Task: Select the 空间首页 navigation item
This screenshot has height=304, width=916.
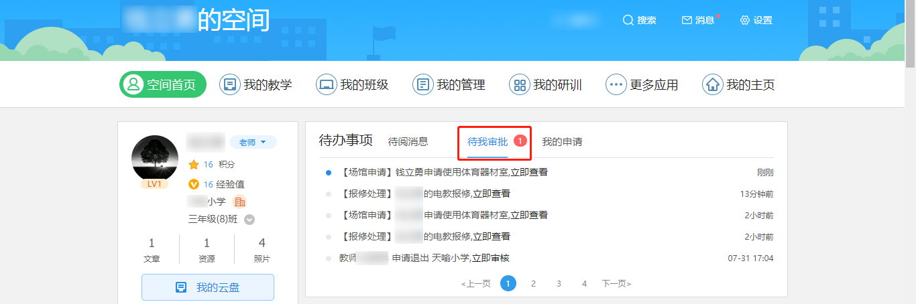Action: click(x=163, y=85)
